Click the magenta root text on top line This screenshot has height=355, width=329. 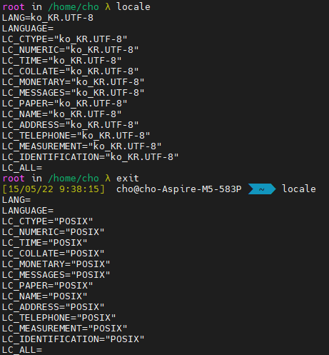[14, 7]
